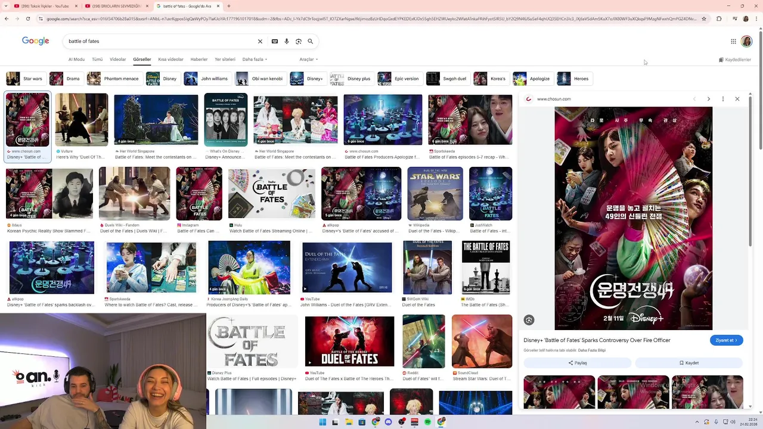763x429 pixels.
Task: Select Haberler search tab
Action: coord(199,60)
